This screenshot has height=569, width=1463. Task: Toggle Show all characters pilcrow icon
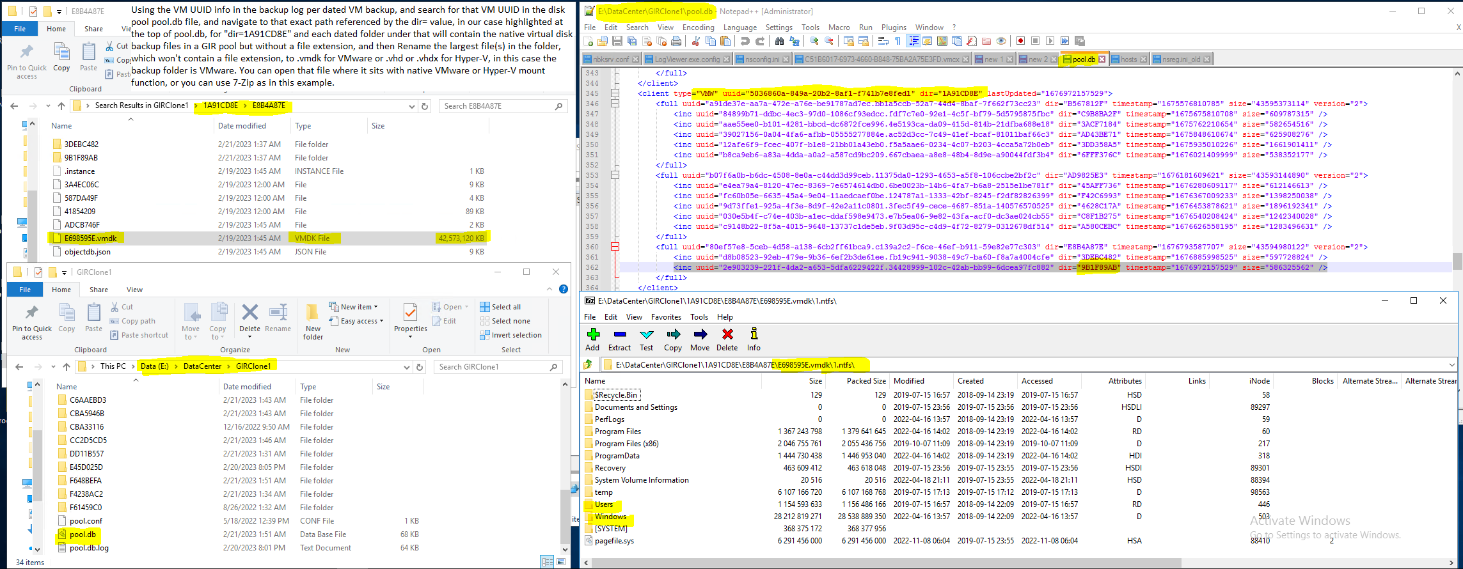pyautogui.click(x=898, y=41)
